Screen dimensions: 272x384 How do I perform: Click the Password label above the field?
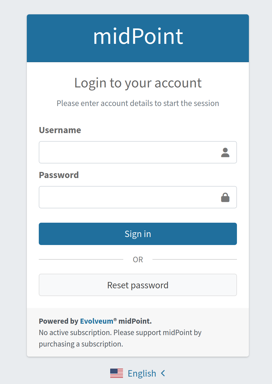tap(59, 175)
